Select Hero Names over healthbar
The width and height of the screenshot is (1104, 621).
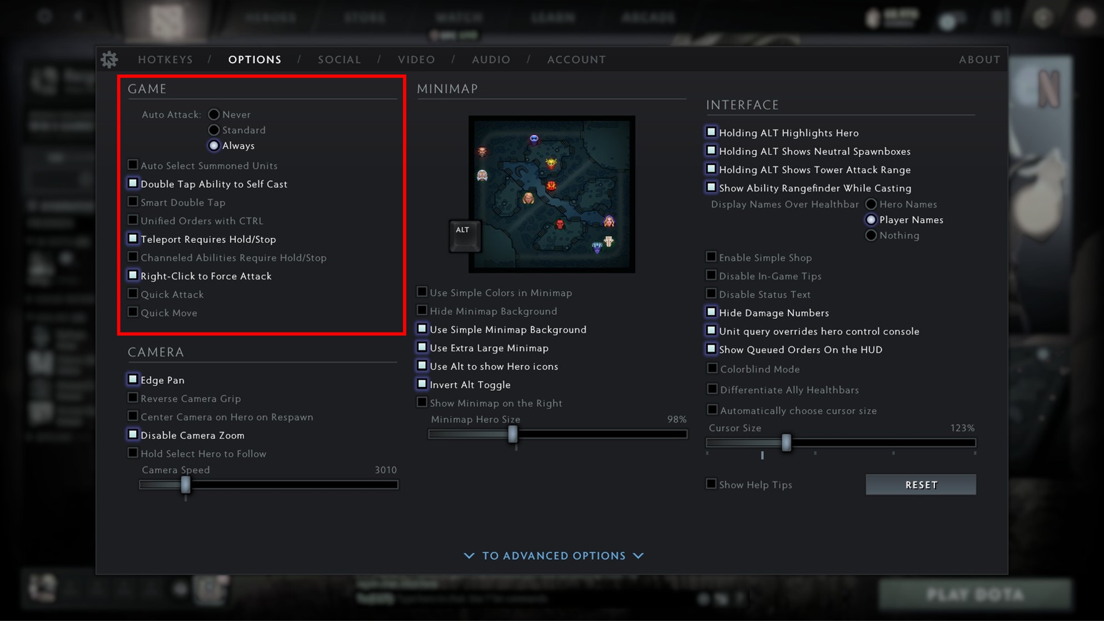(871, 205)
